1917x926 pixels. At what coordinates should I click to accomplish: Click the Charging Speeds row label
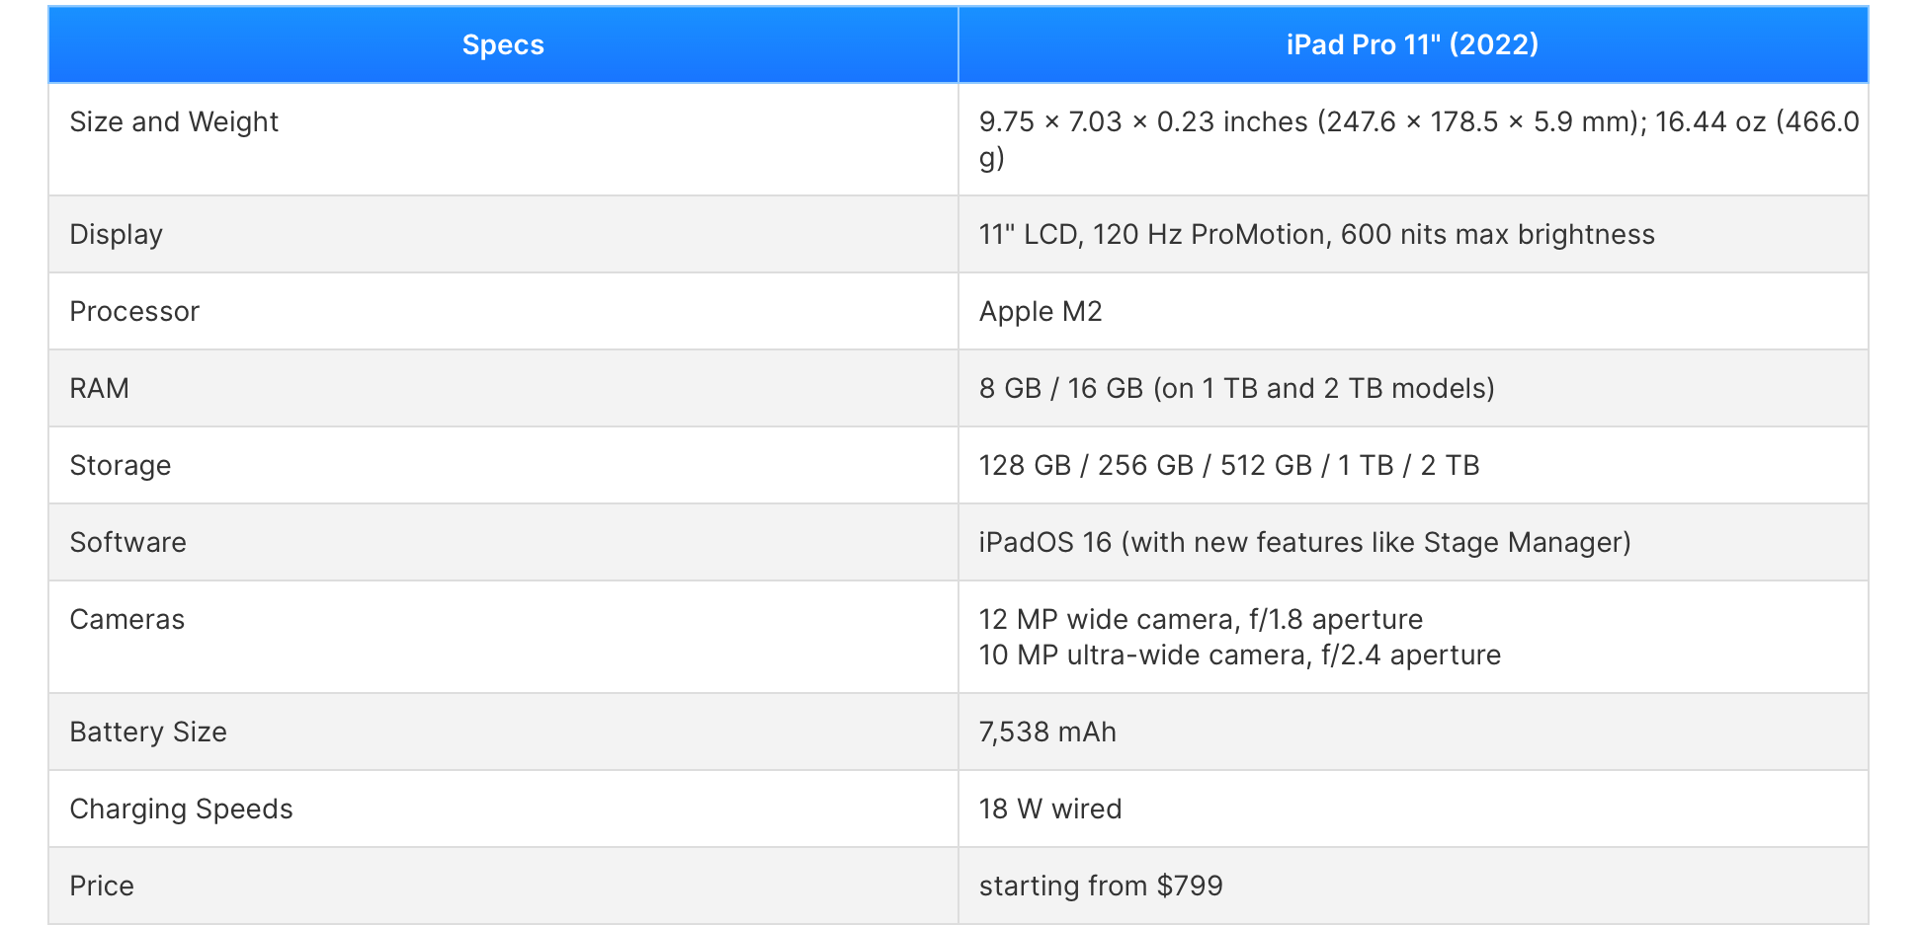click(x=181, y=810)
